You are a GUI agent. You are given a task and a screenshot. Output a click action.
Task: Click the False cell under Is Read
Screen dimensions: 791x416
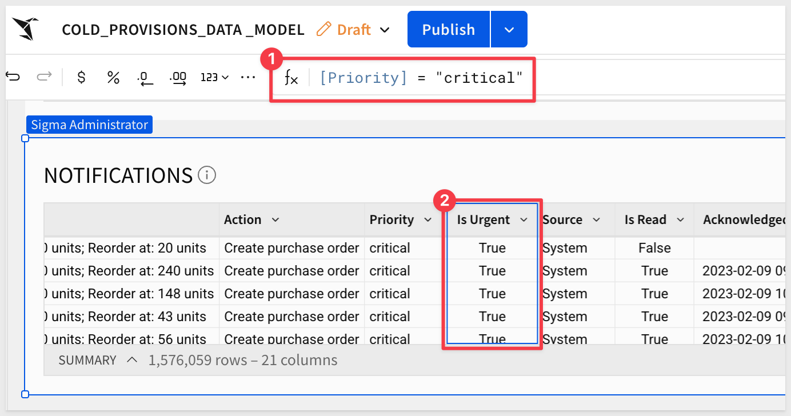[654, 248]
